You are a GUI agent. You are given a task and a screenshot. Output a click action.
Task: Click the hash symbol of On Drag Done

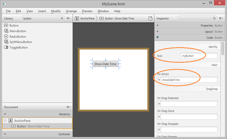(159, 117)
